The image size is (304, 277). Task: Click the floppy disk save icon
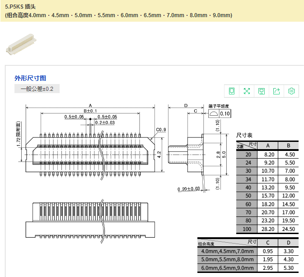coord(262,91)
